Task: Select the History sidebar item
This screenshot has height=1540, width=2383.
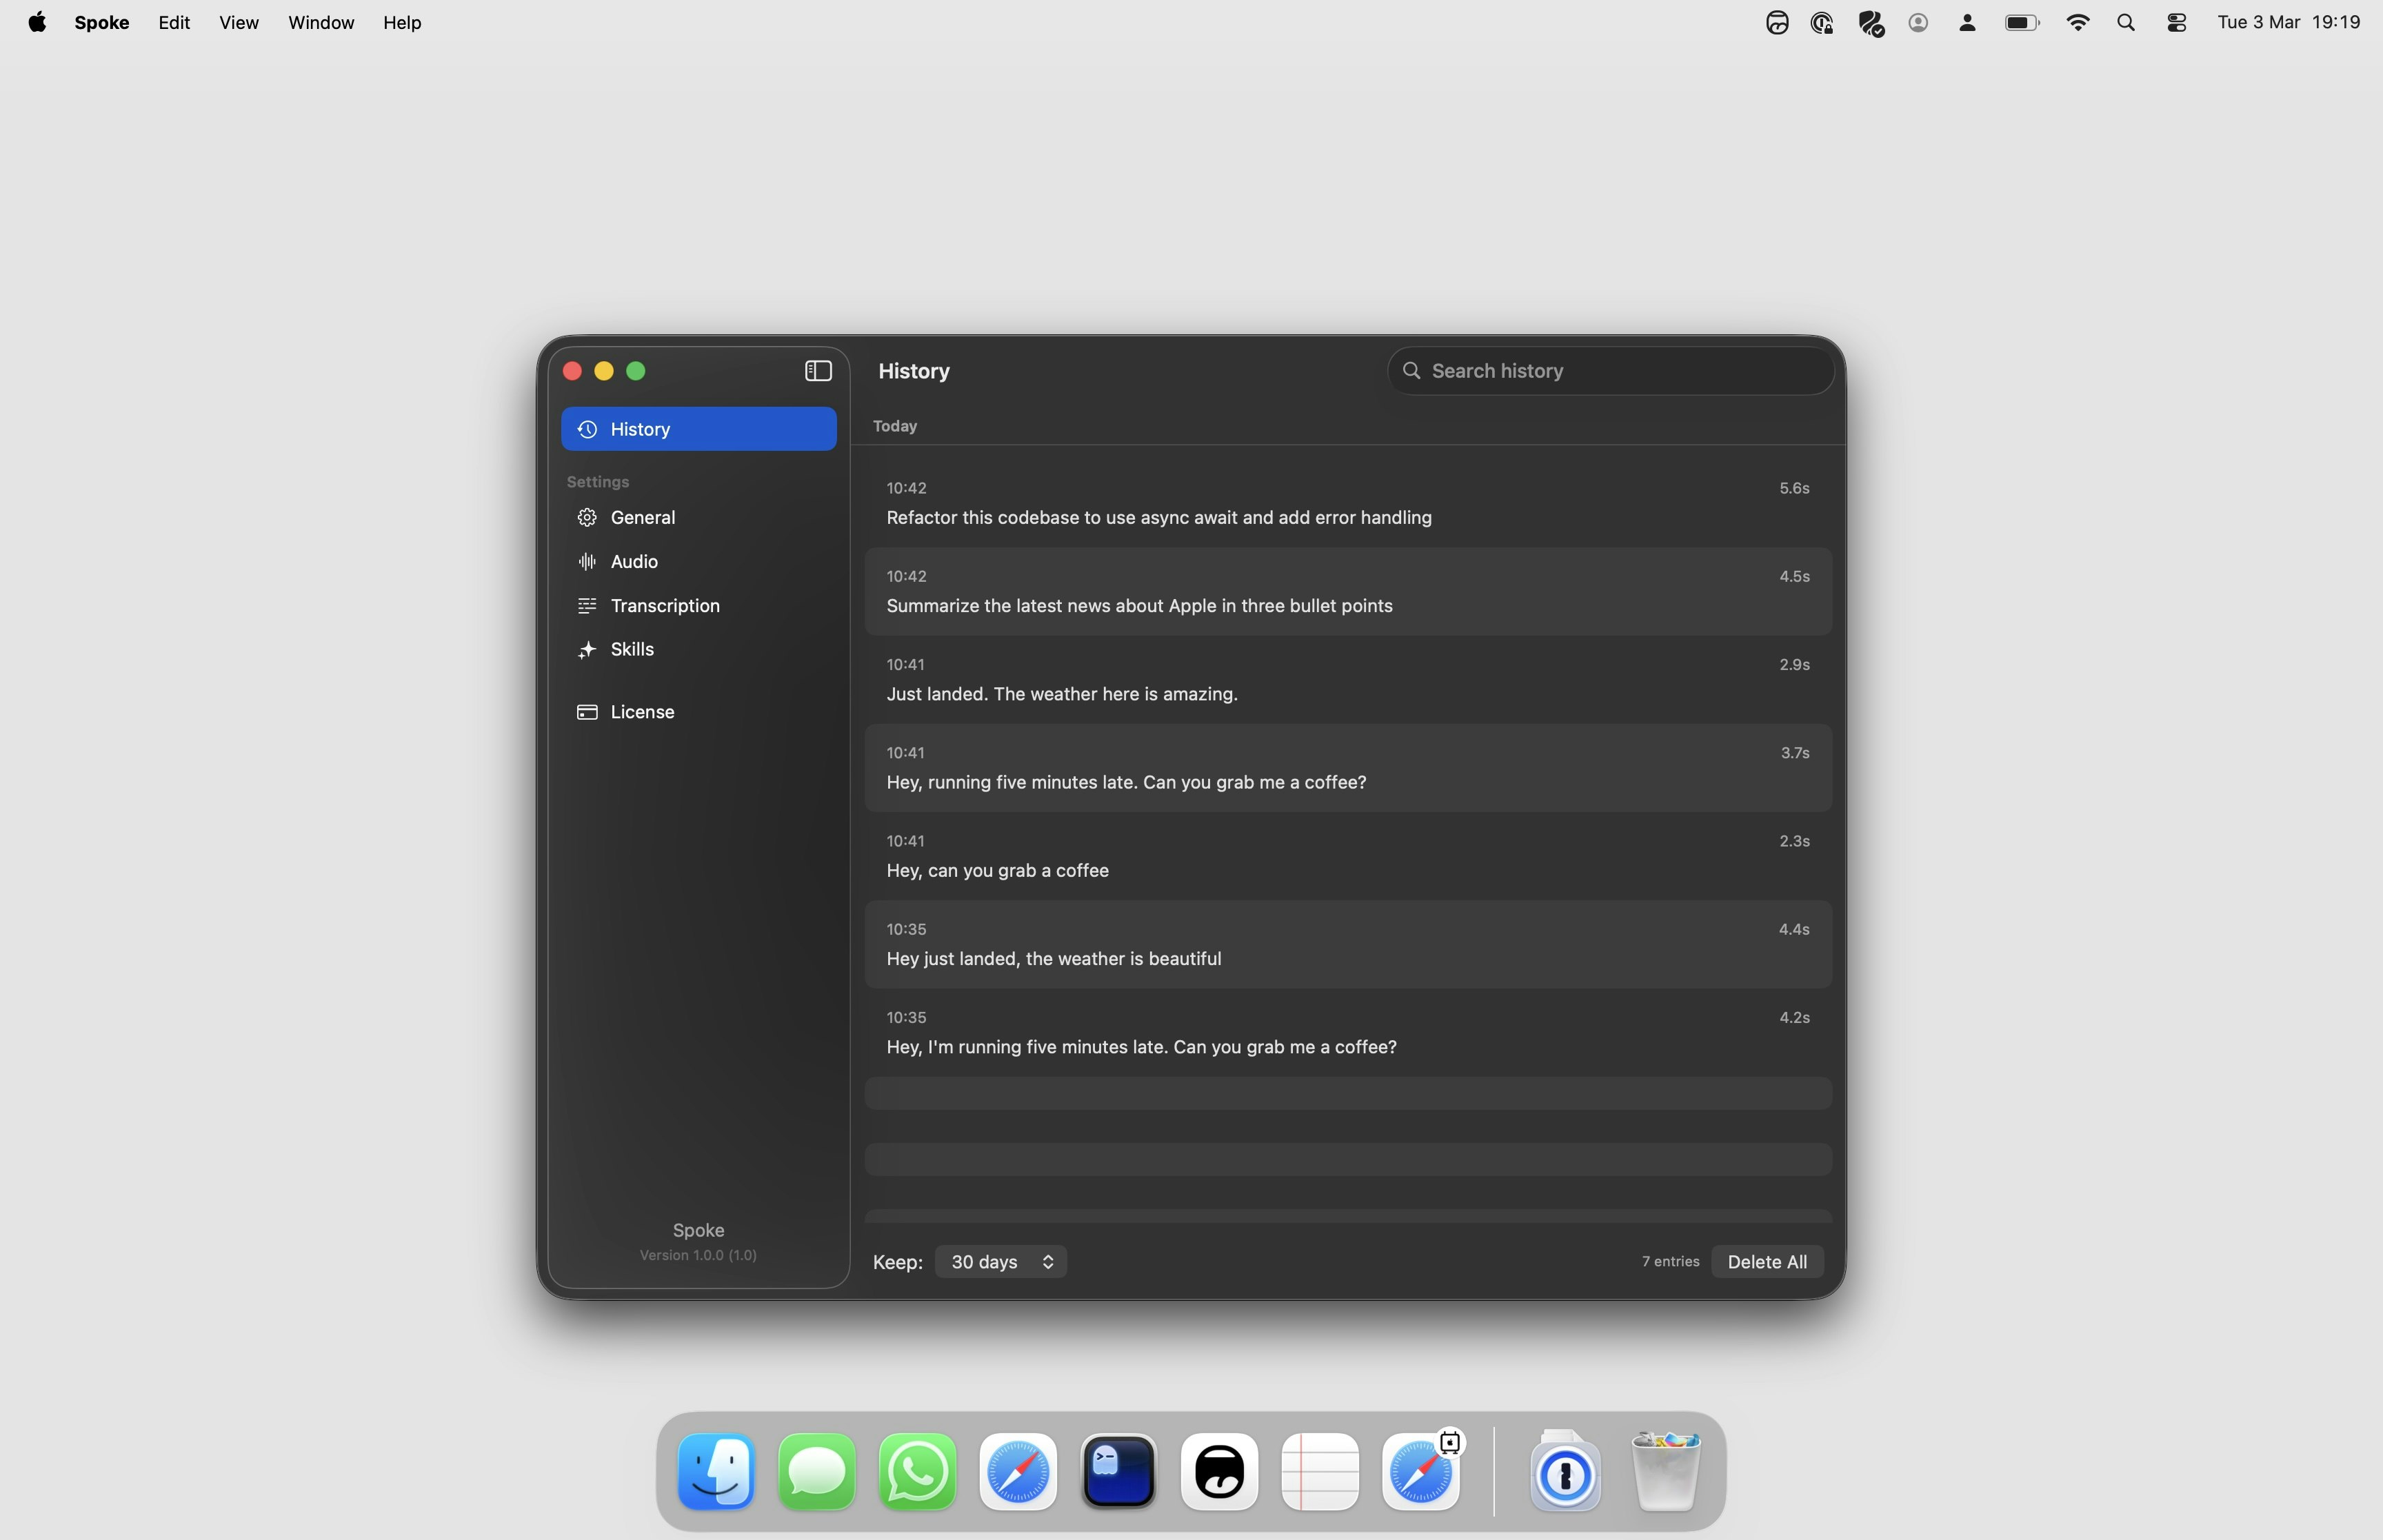Action: [x=698, y=429]
